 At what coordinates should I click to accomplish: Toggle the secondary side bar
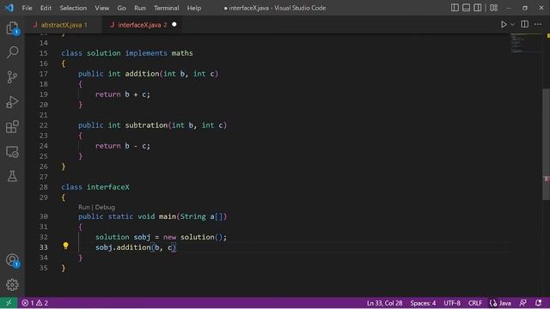pyautogui.click(x=478, y=8)
